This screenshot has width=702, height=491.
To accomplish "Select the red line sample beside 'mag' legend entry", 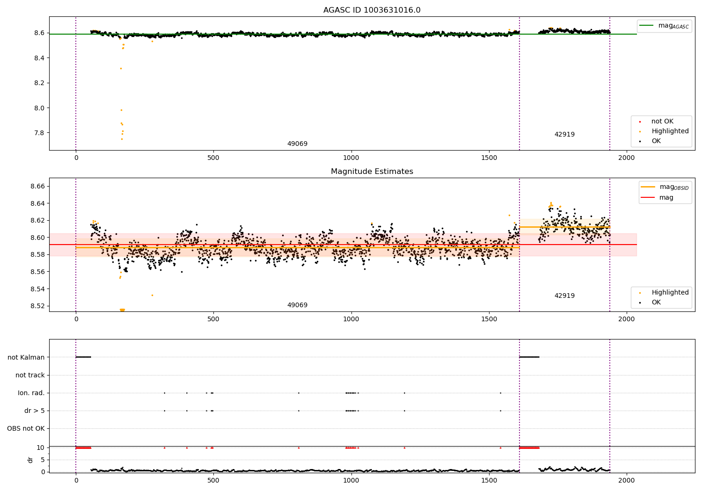I will 648,197.
